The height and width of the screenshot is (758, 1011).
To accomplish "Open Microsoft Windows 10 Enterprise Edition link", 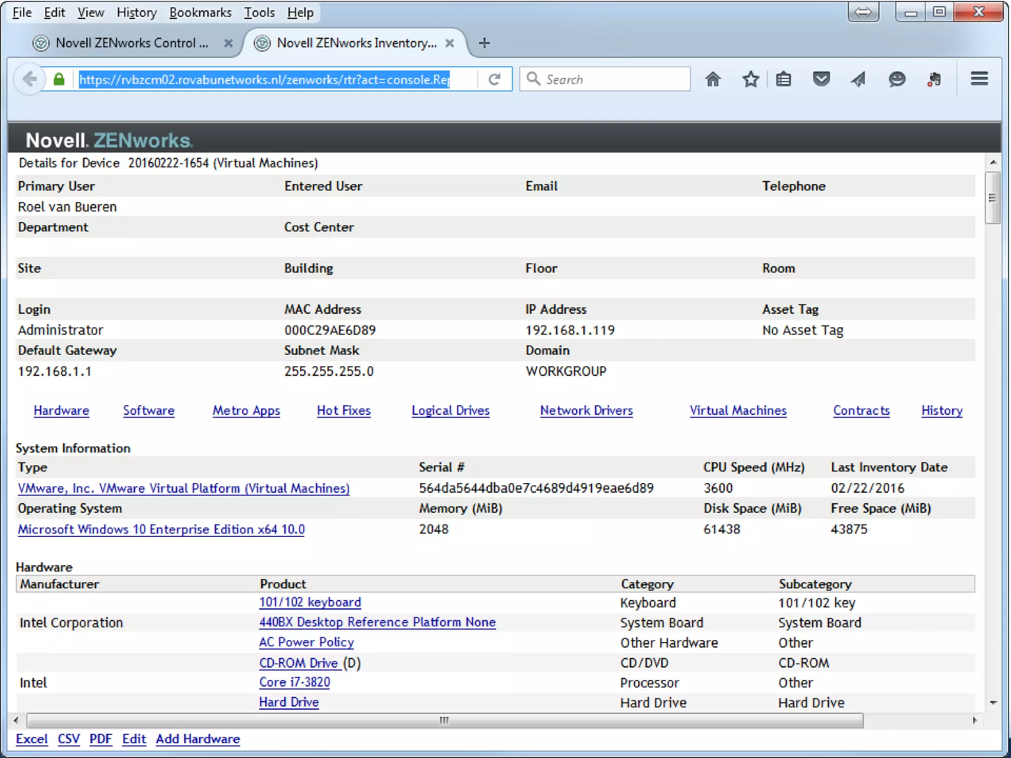I will (x=161, y=529).
